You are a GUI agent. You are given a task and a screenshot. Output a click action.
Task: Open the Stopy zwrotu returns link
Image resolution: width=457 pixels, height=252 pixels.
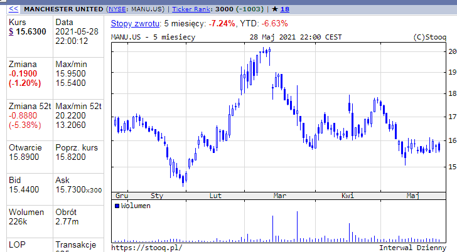[134, 23]
